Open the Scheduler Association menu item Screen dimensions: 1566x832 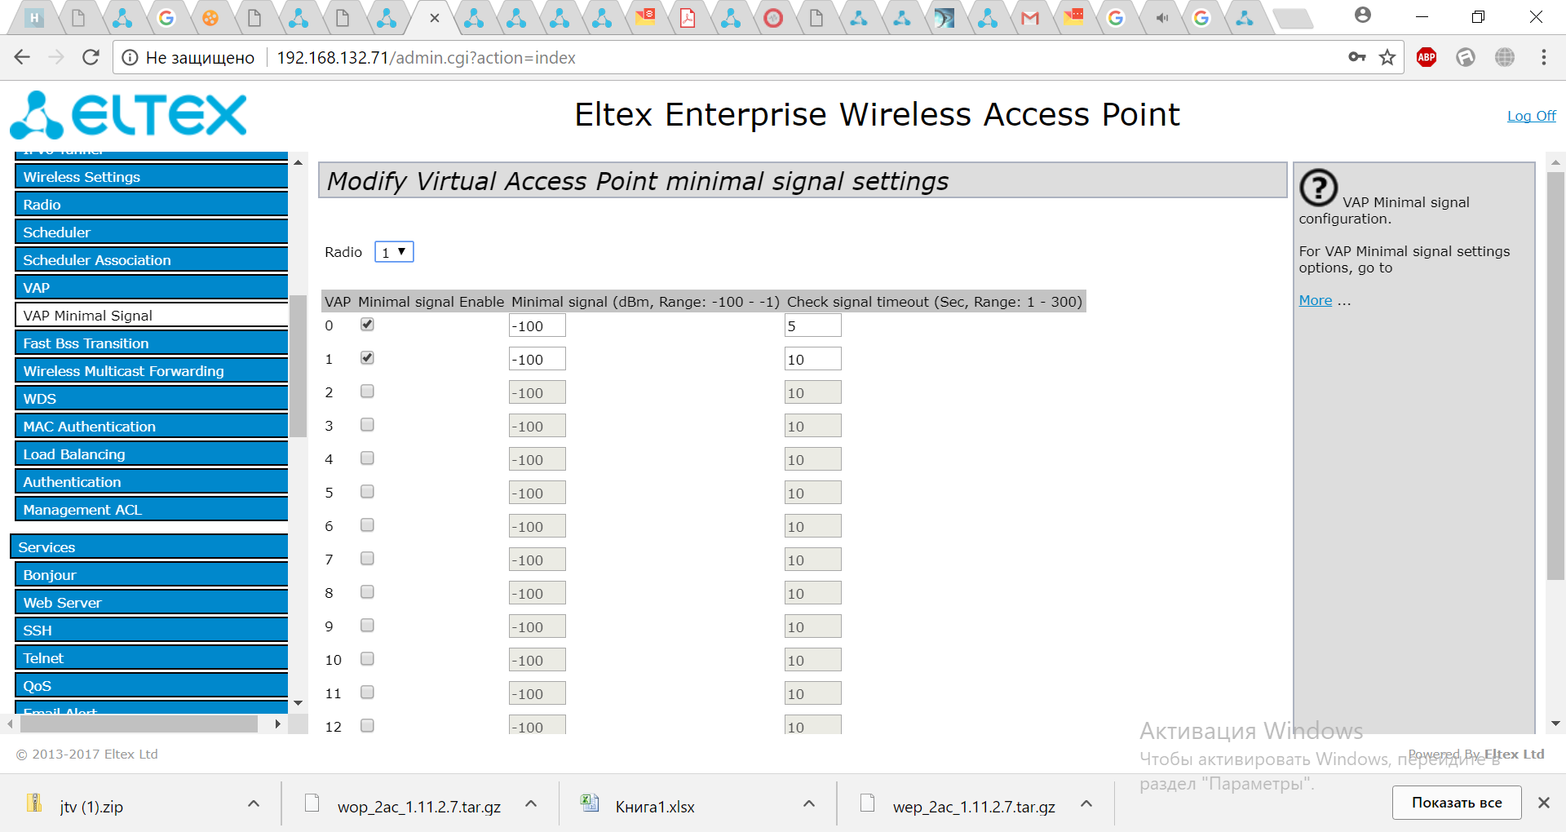tap(152, 260)
